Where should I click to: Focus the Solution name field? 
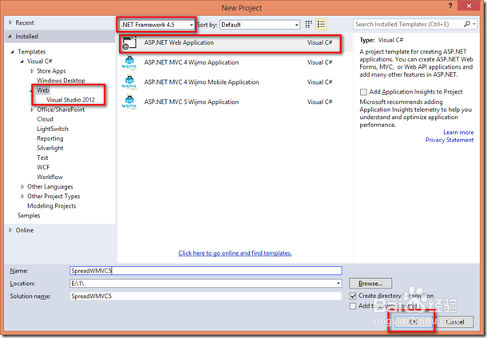point(206,296)
